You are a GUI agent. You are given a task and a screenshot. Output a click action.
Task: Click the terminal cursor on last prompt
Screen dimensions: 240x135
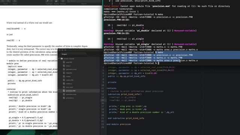tap(159, 63)
